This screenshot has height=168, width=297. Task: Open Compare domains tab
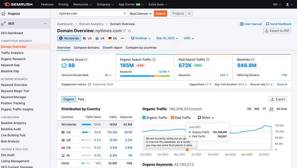click(87, 48)
